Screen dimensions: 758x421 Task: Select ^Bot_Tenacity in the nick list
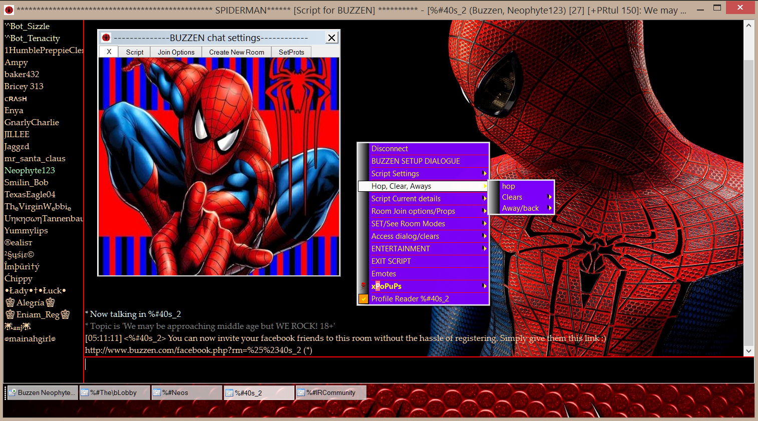[x=32, y=38]
